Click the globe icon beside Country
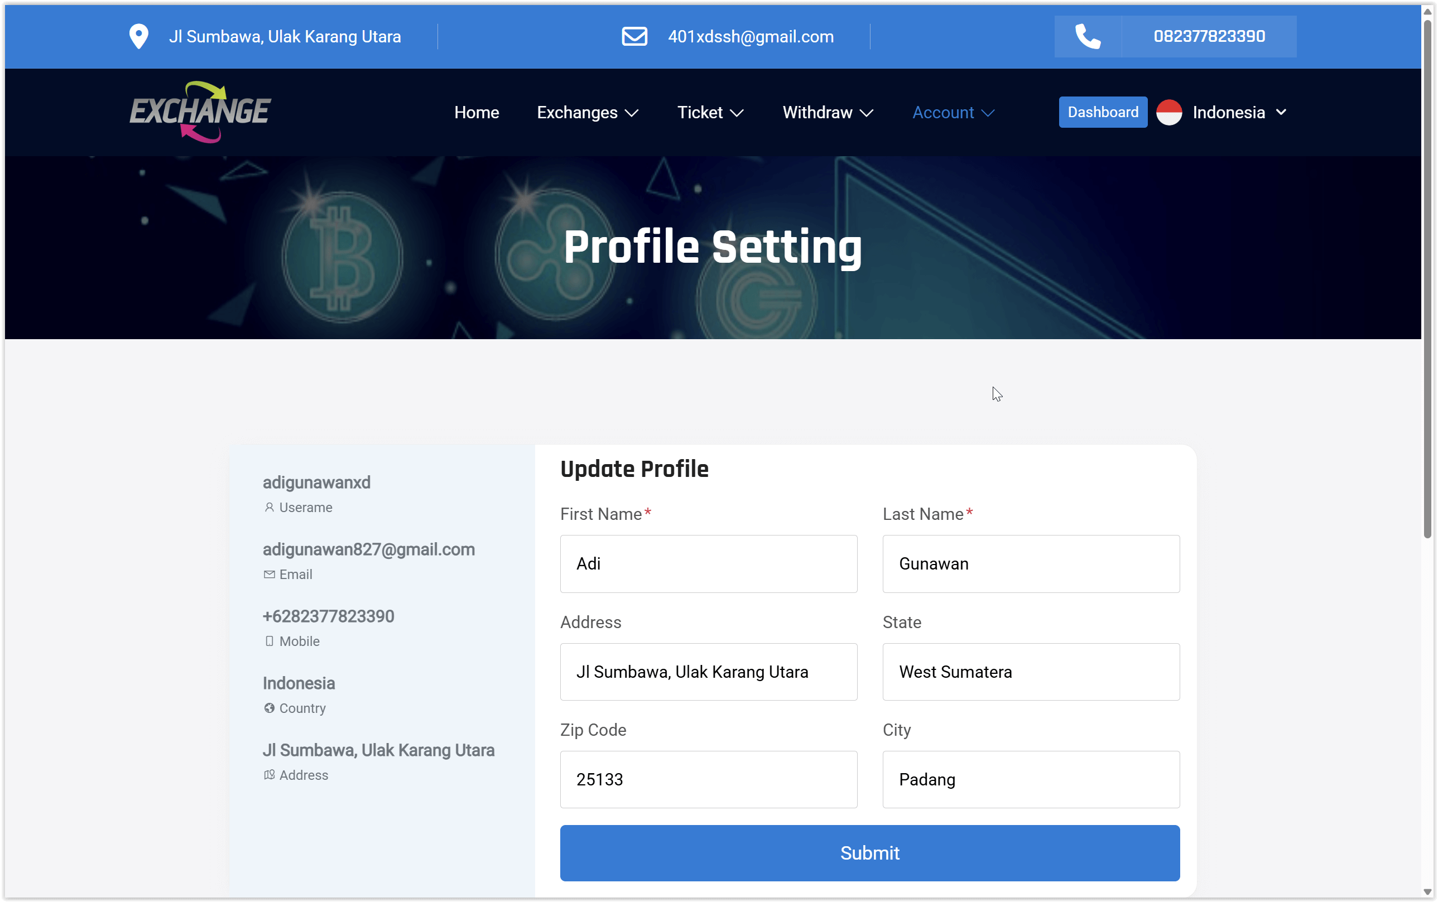This screenshot has height=902, width=1438. pyautogui.click(x=269, y=708)
